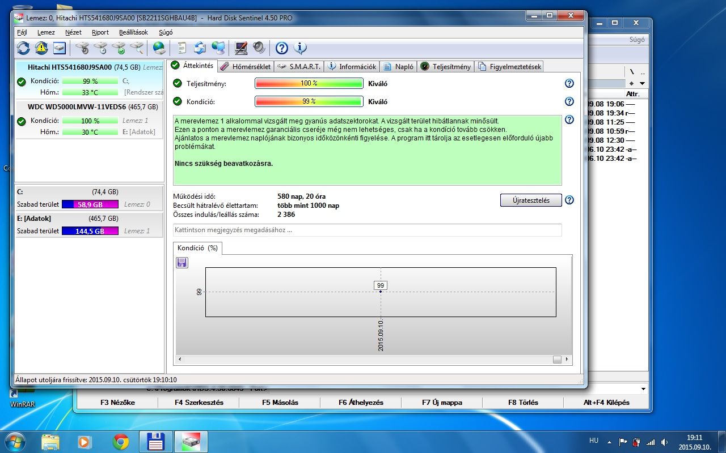Open Chrome from the taskbar
Image resolution: width=726 pixels, height=453 pixels.
pyautogui.click(x=121, y=441)
